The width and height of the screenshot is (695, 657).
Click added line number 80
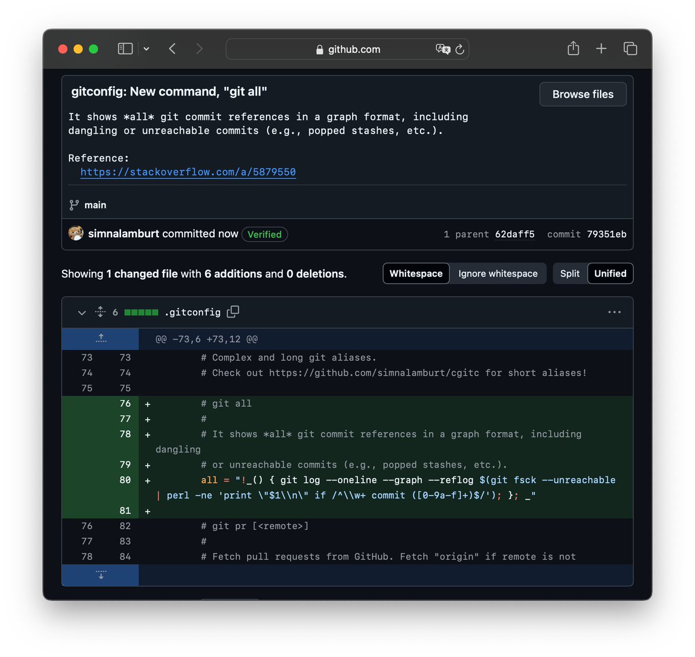tap(125, 480)
